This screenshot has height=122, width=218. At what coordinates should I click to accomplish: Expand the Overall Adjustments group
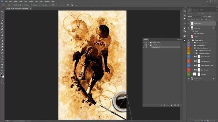pyautogui.click(x=193, y=43)
